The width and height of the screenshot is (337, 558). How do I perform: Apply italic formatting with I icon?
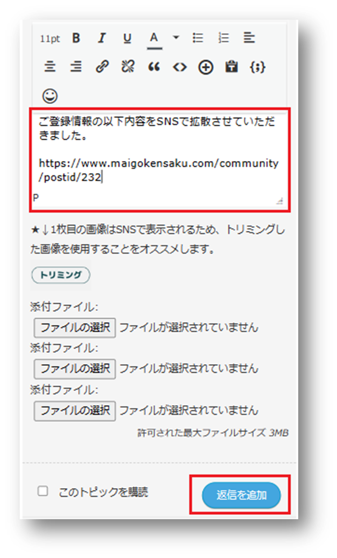101,38
